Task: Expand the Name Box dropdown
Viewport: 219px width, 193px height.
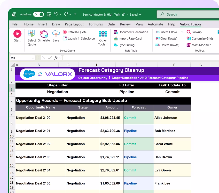Action: pos(33,58)
